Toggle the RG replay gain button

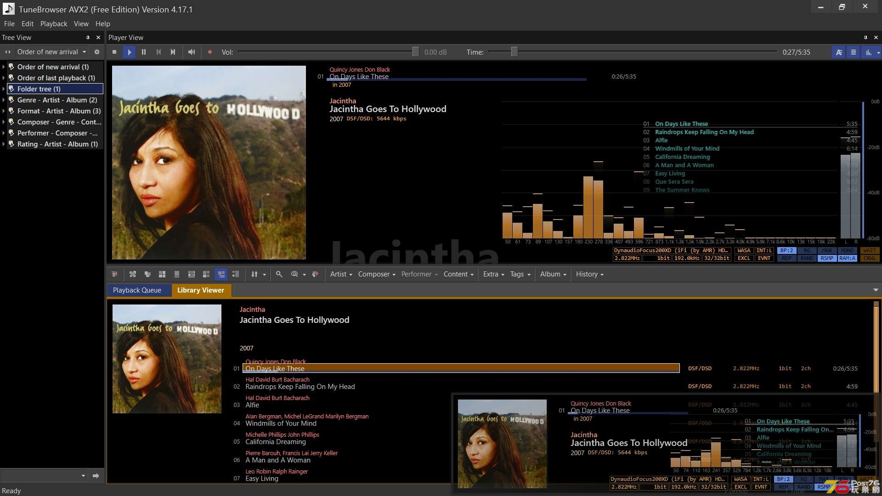(807, 251)
